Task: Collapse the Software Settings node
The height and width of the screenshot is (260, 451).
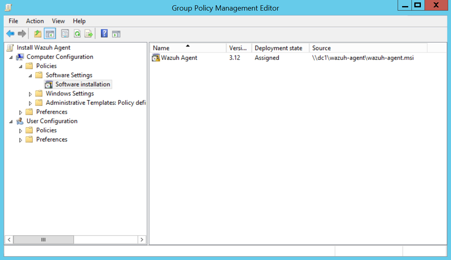Action: (30, 76)
